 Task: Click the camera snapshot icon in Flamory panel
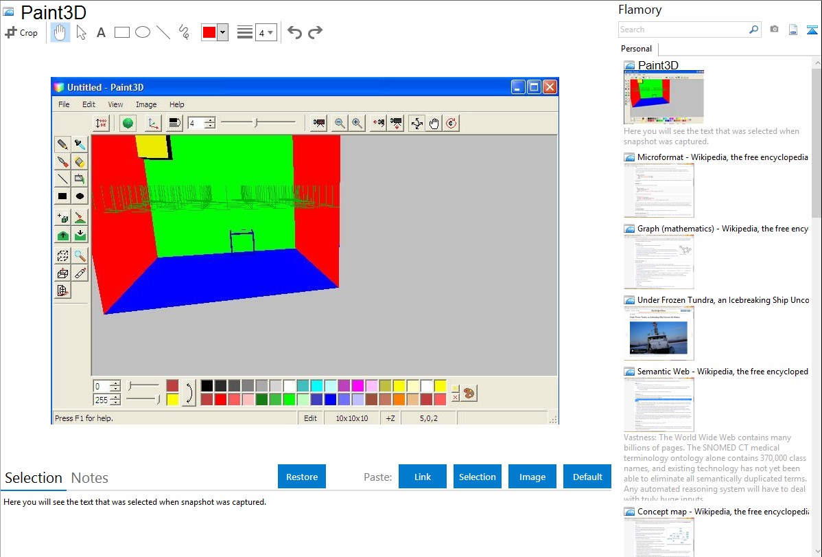pos(774,30)
